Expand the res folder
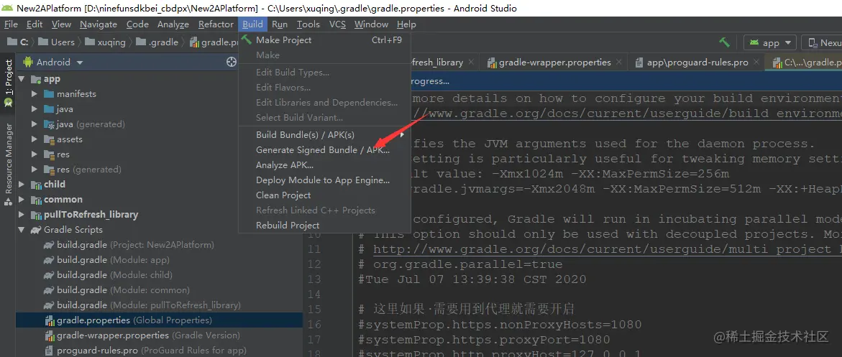Screen dimensions: 842x357 pos(35,154)
